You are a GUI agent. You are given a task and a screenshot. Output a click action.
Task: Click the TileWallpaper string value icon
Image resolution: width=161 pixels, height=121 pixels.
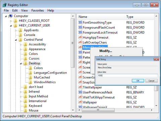[x=80, y=87]
